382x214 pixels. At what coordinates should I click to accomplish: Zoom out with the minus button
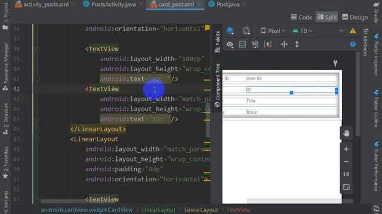pos(346,162)
